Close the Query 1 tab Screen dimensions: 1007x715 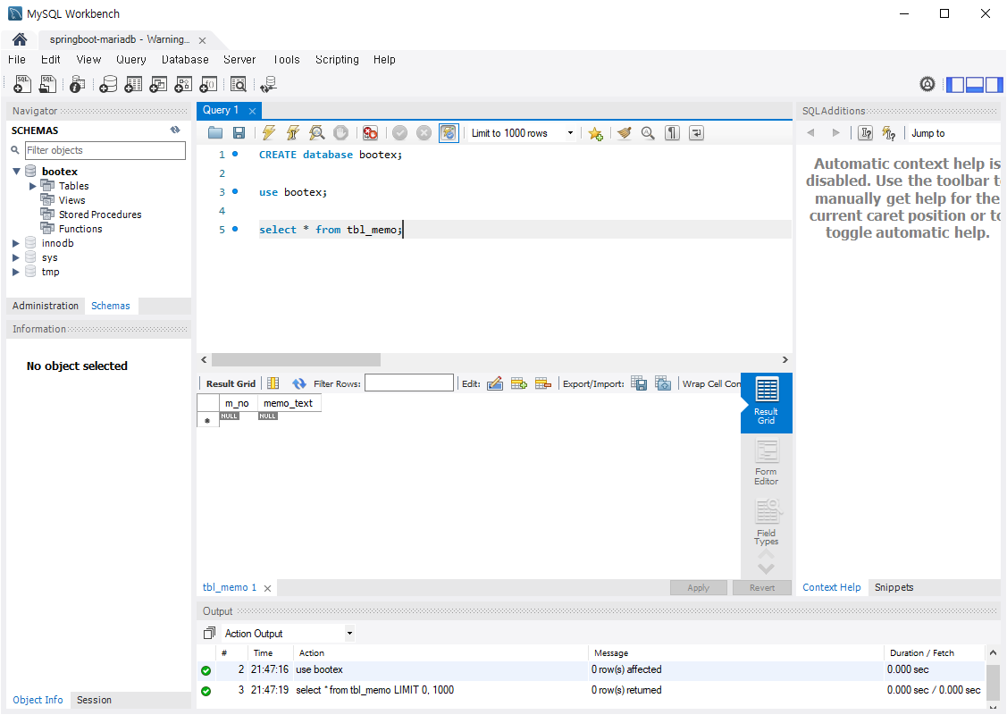coord(252,111)
